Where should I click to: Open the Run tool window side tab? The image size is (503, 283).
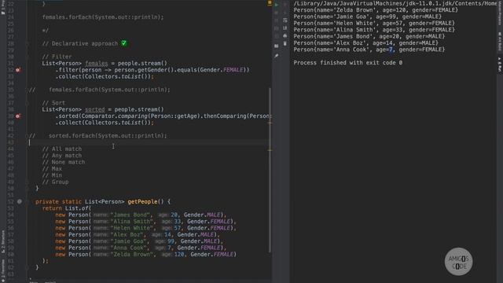[500, 64]
